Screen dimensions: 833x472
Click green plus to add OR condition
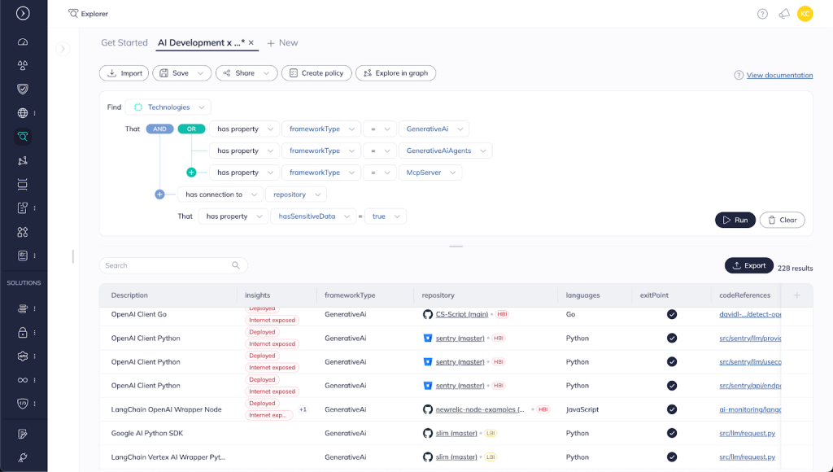point(192,173)
